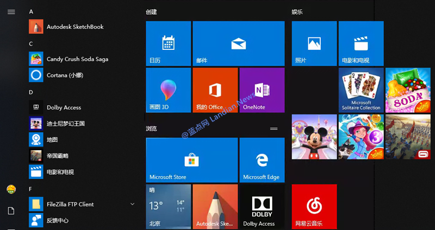The width and height of the screenshot is (435, 230).
Task: Expand the FileZilla FTP Client chevron
Action: click(132, 205)
